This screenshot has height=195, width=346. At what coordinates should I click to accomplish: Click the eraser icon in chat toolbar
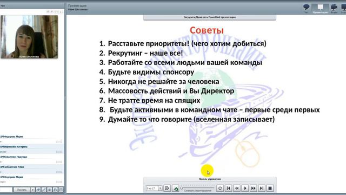coord(38,190)
